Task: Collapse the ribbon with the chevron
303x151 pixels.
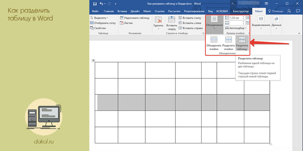Action: point(300,34)
